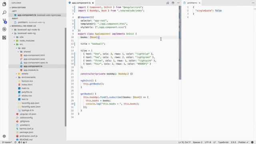Click TypeScript version 2.5.3 in status bar
The height and width of the screenshot is (144, 256).
[x=233, y=142]
